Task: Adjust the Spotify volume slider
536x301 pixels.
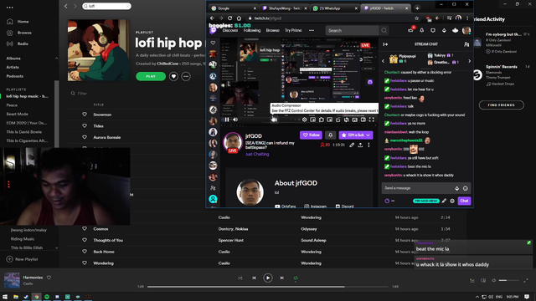Action: coord(508,281)
